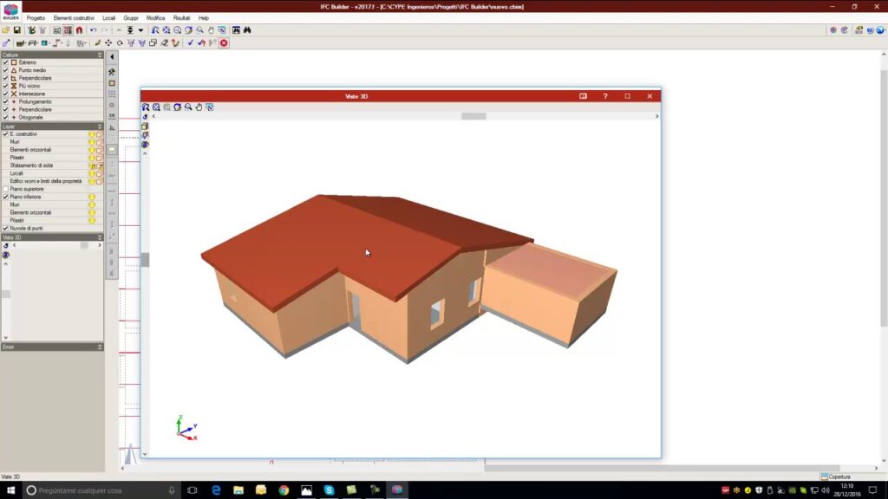Click the eye icon in Viste 3D sidebar
Image resolution: width=888 pixels, height=499 pixels.
pos(145,145)
